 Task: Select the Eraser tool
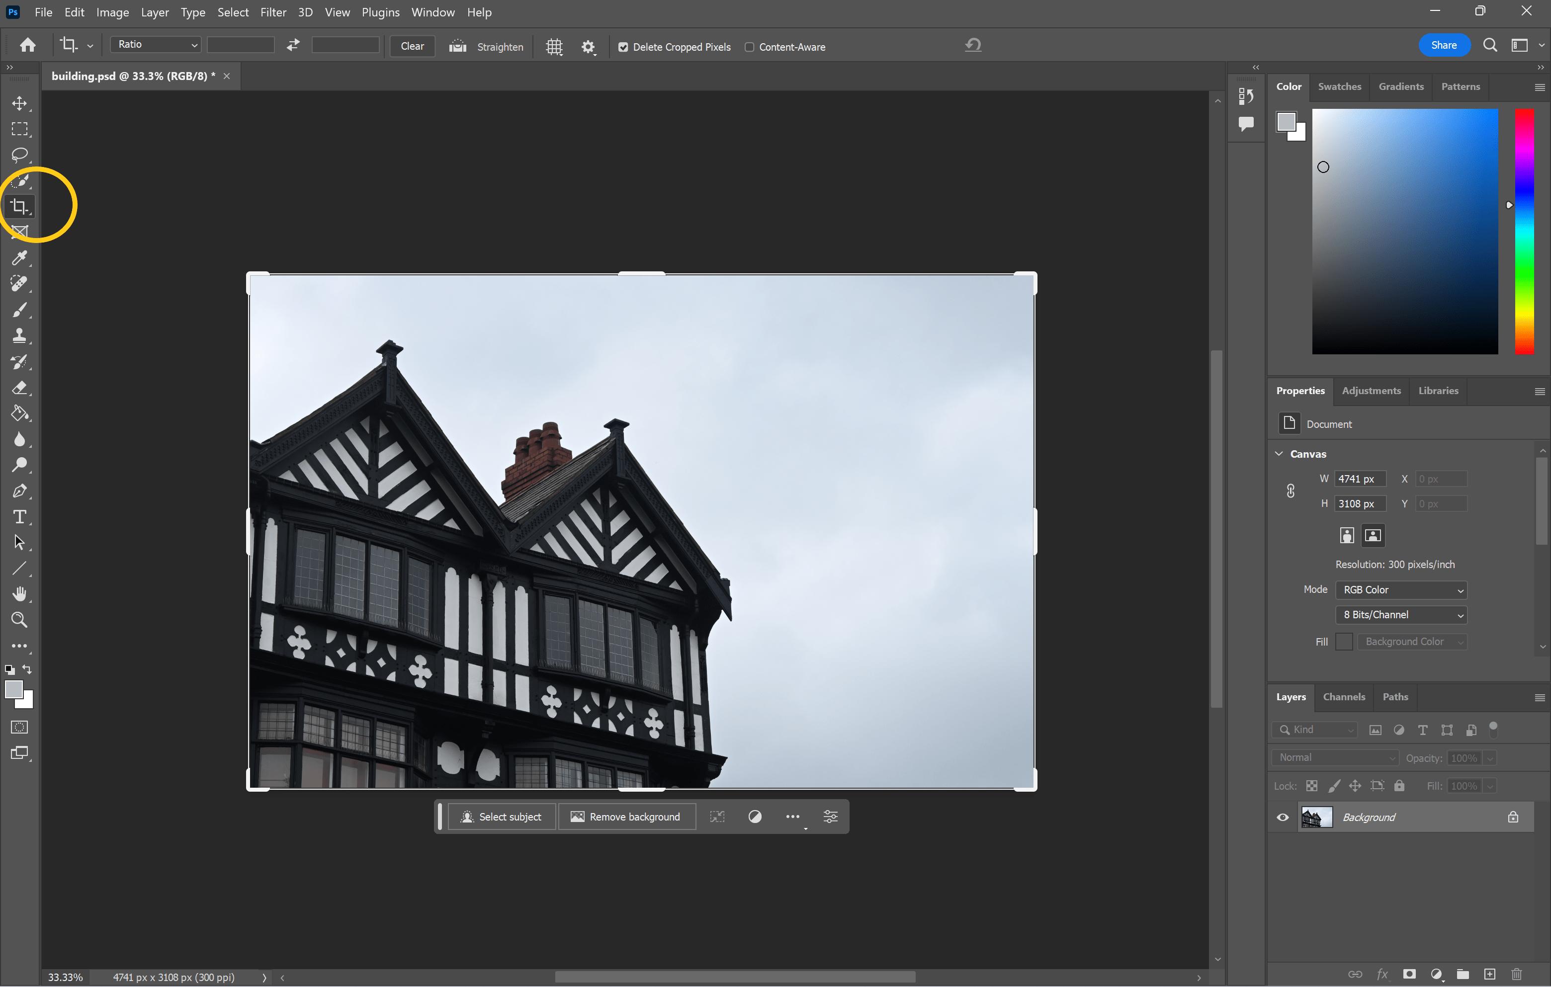(19, 388)
